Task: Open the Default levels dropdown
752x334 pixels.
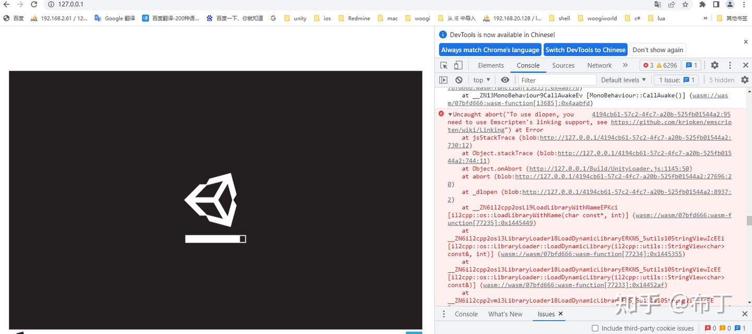Action: click(624, 79)
